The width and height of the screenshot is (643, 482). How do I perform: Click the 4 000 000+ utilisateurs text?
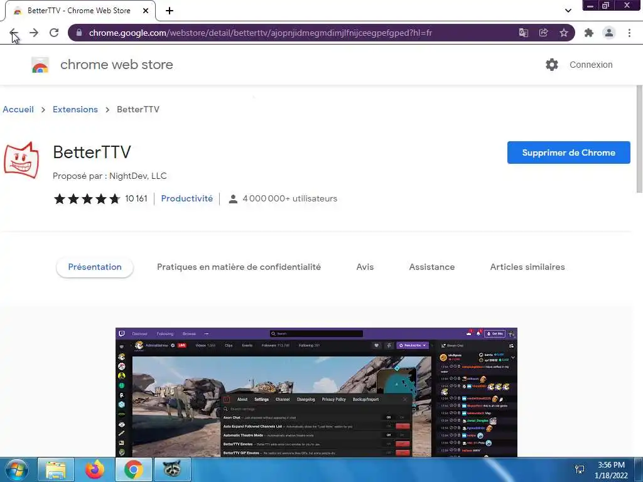(x=289, y=198)
